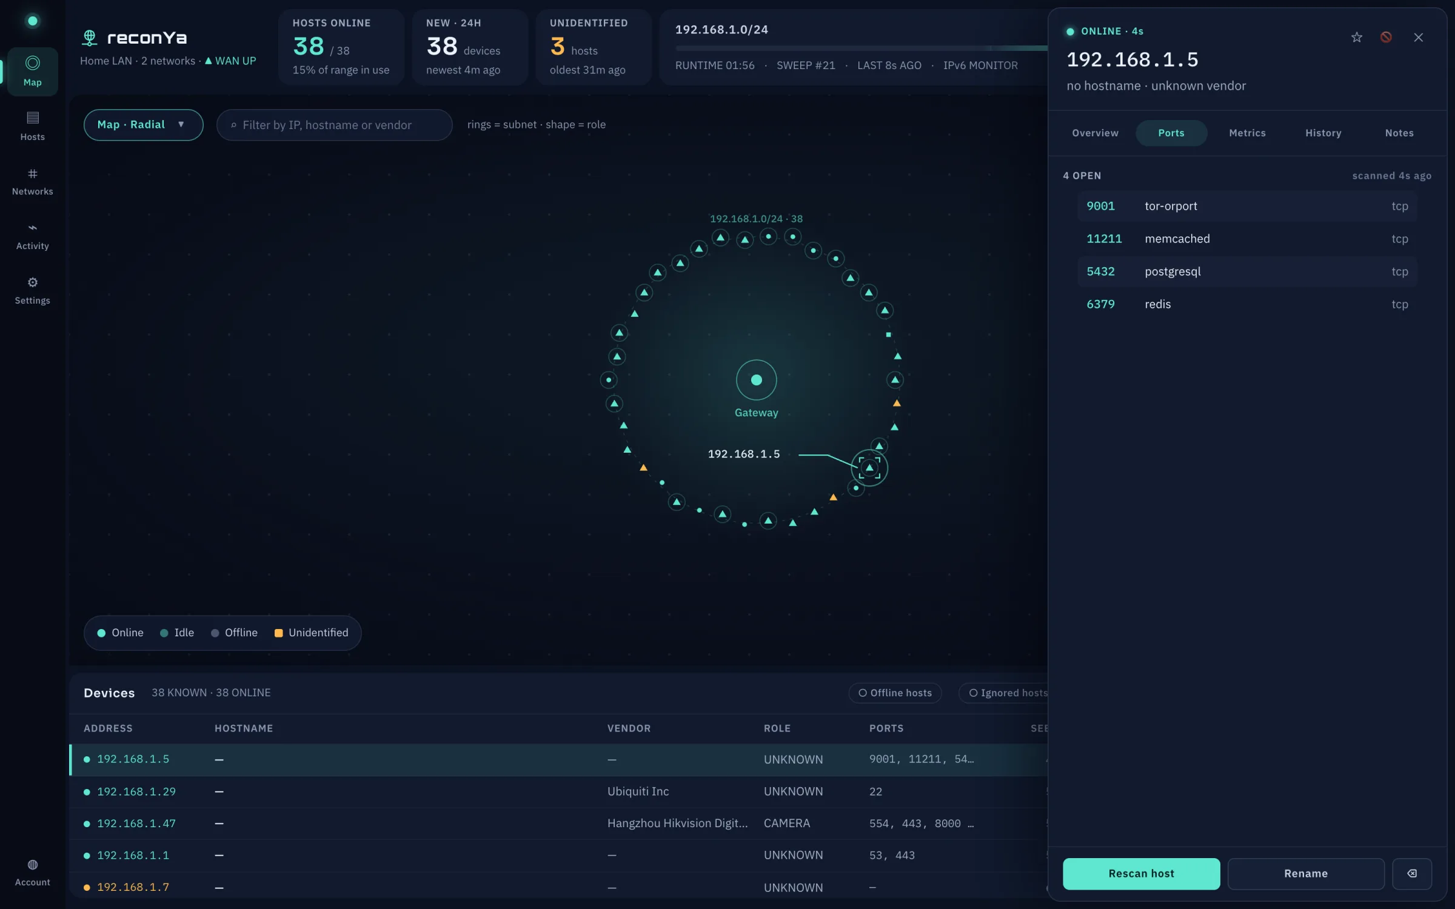Select the 192.168.1.47 device row
Screen dimensions: 1455x909
pyautogui.click(x=558, y=824)
